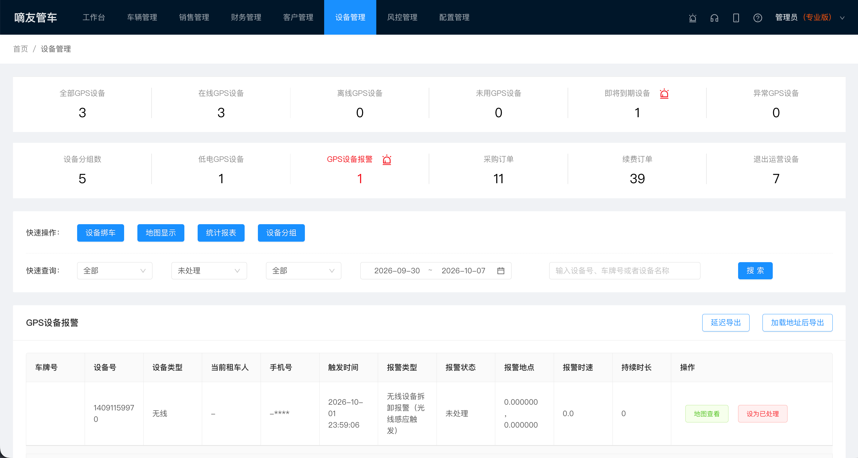Click the 无线设备拆卸报警 alarm type cell

pyautogui.click(x=407, y=413)
